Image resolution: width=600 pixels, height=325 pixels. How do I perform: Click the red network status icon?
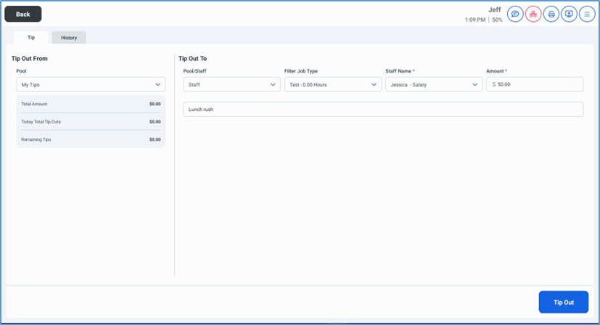pos(533,14)
